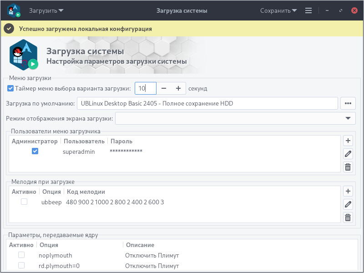Click the Администратор column header

click(35, 141)
